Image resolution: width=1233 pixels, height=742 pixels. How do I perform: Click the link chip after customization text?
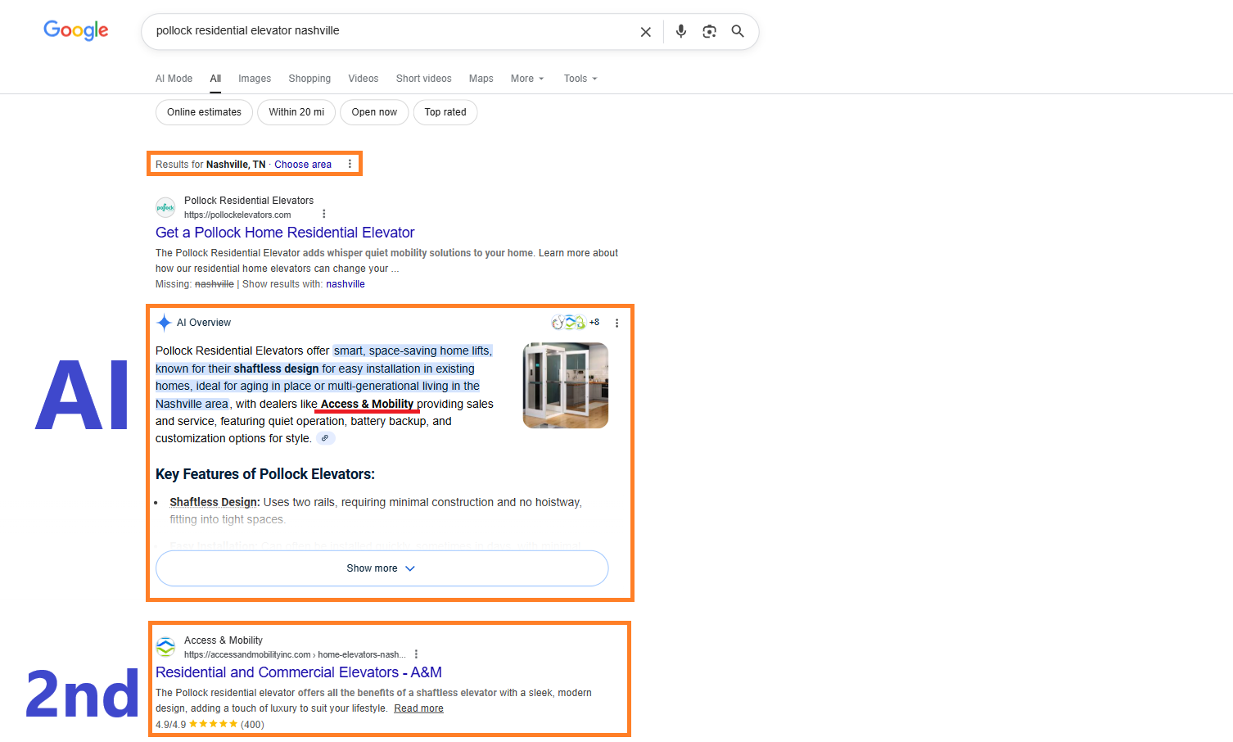[325, 438]
